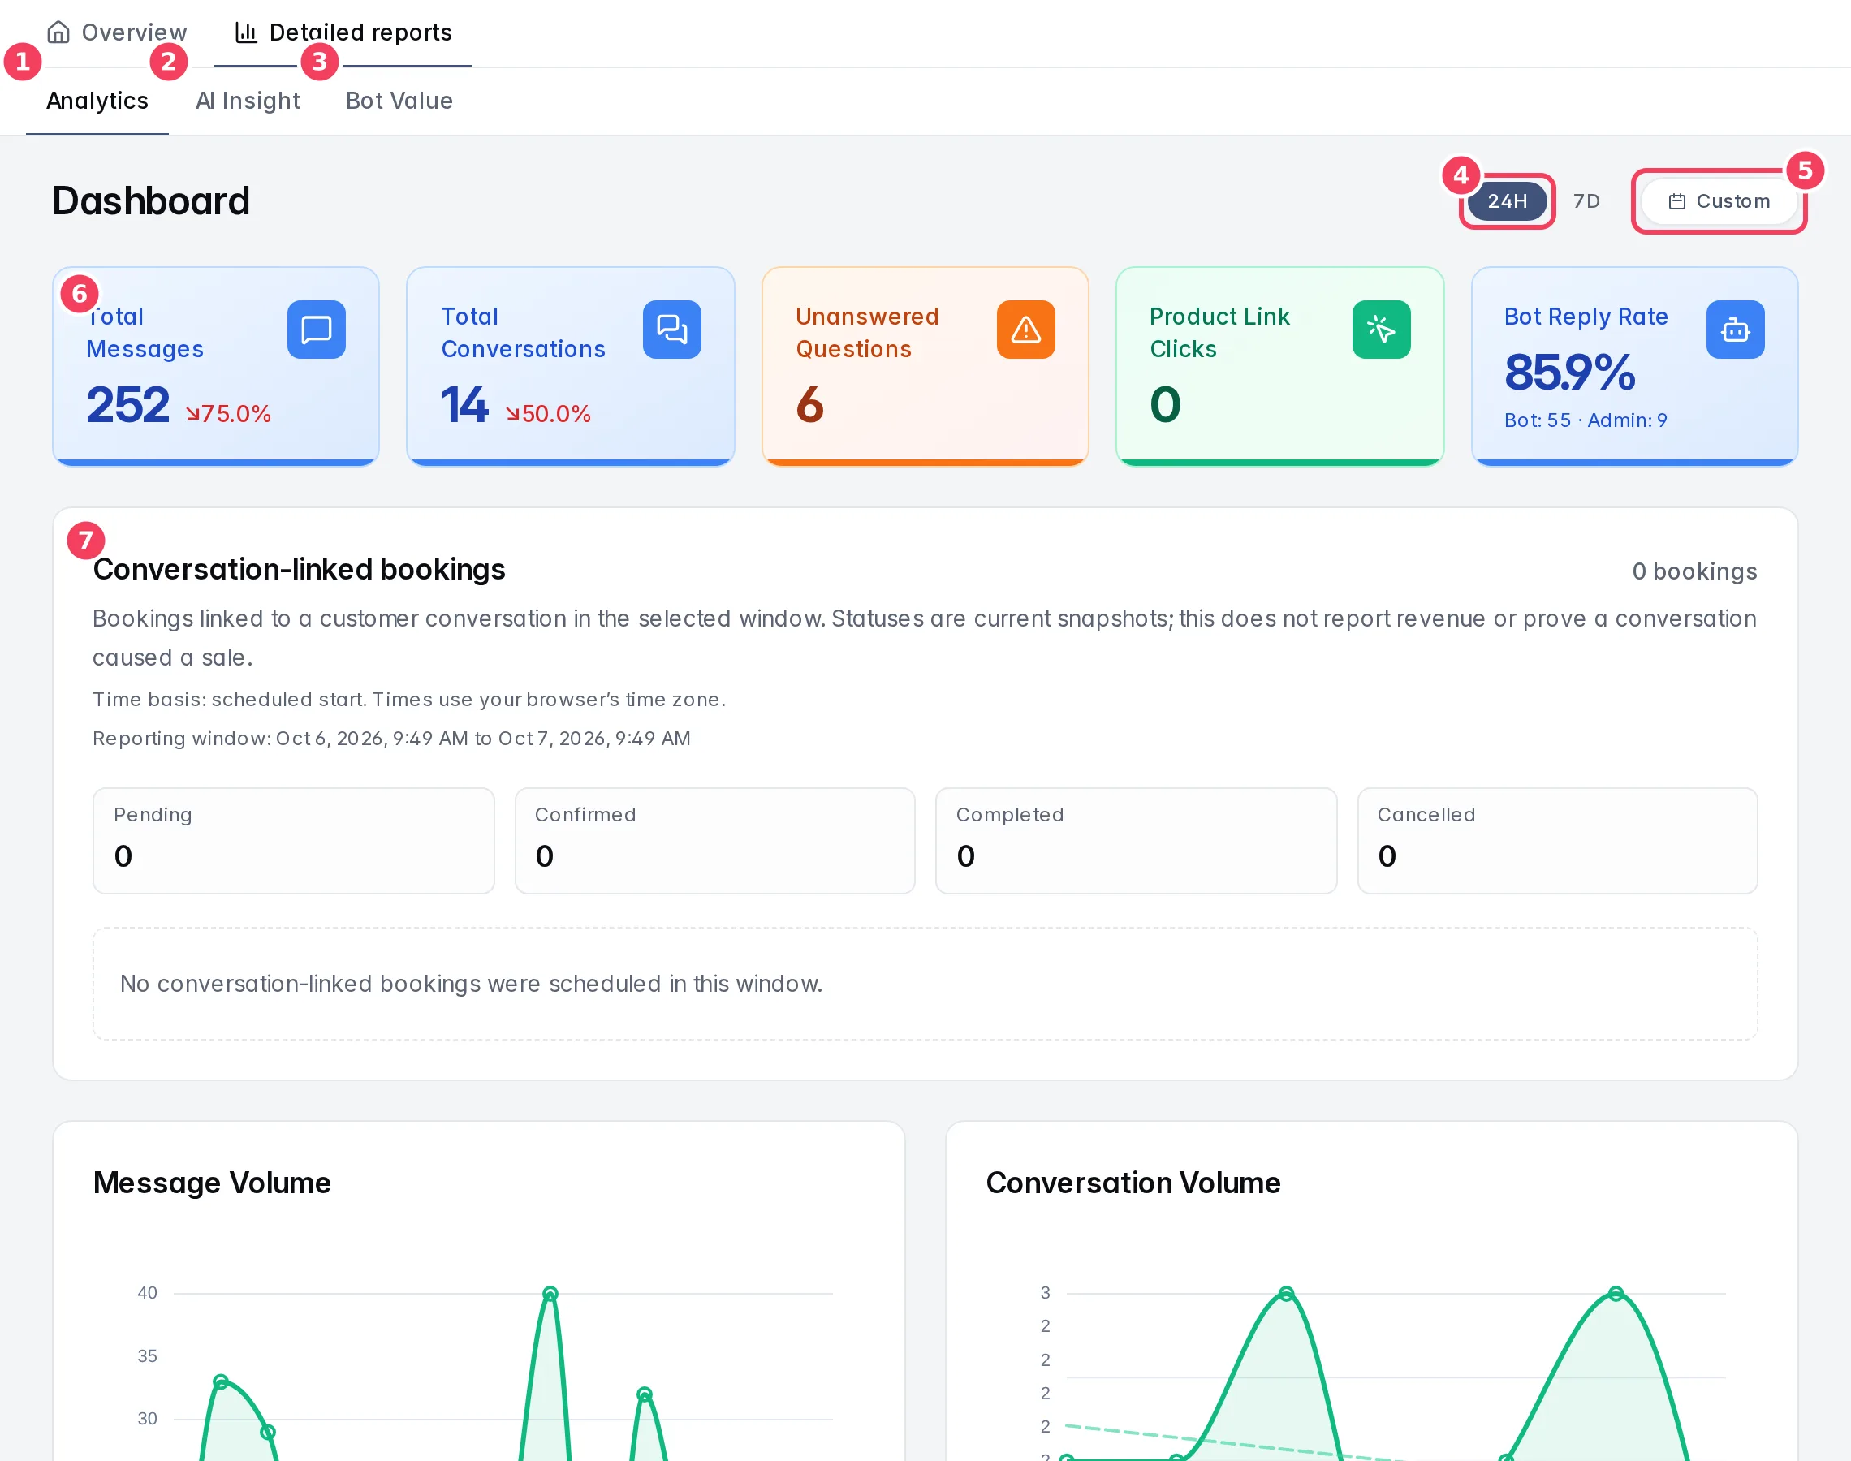Screen dimensions: 1851x1461
Task: Open the Product Link Clicks card
Action: tap(1279, 366)
